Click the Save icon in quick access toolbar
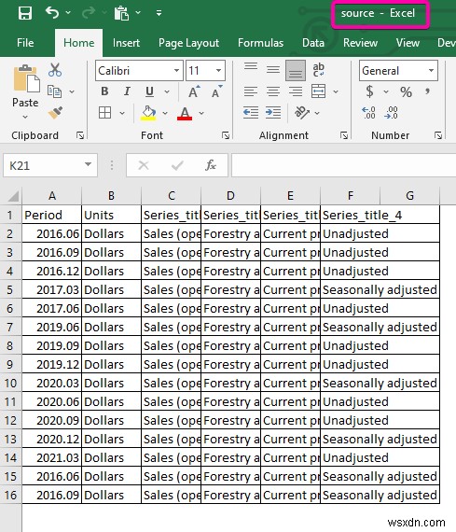This screenshot has width=456, height=532. pos(25,13)
